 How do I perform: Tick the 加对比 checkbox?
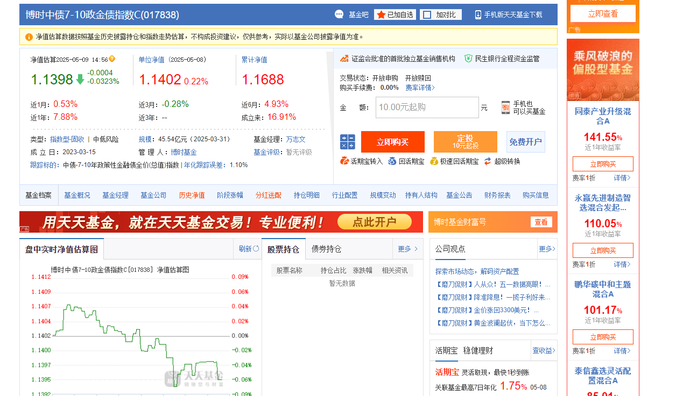[x=427, y=15]
